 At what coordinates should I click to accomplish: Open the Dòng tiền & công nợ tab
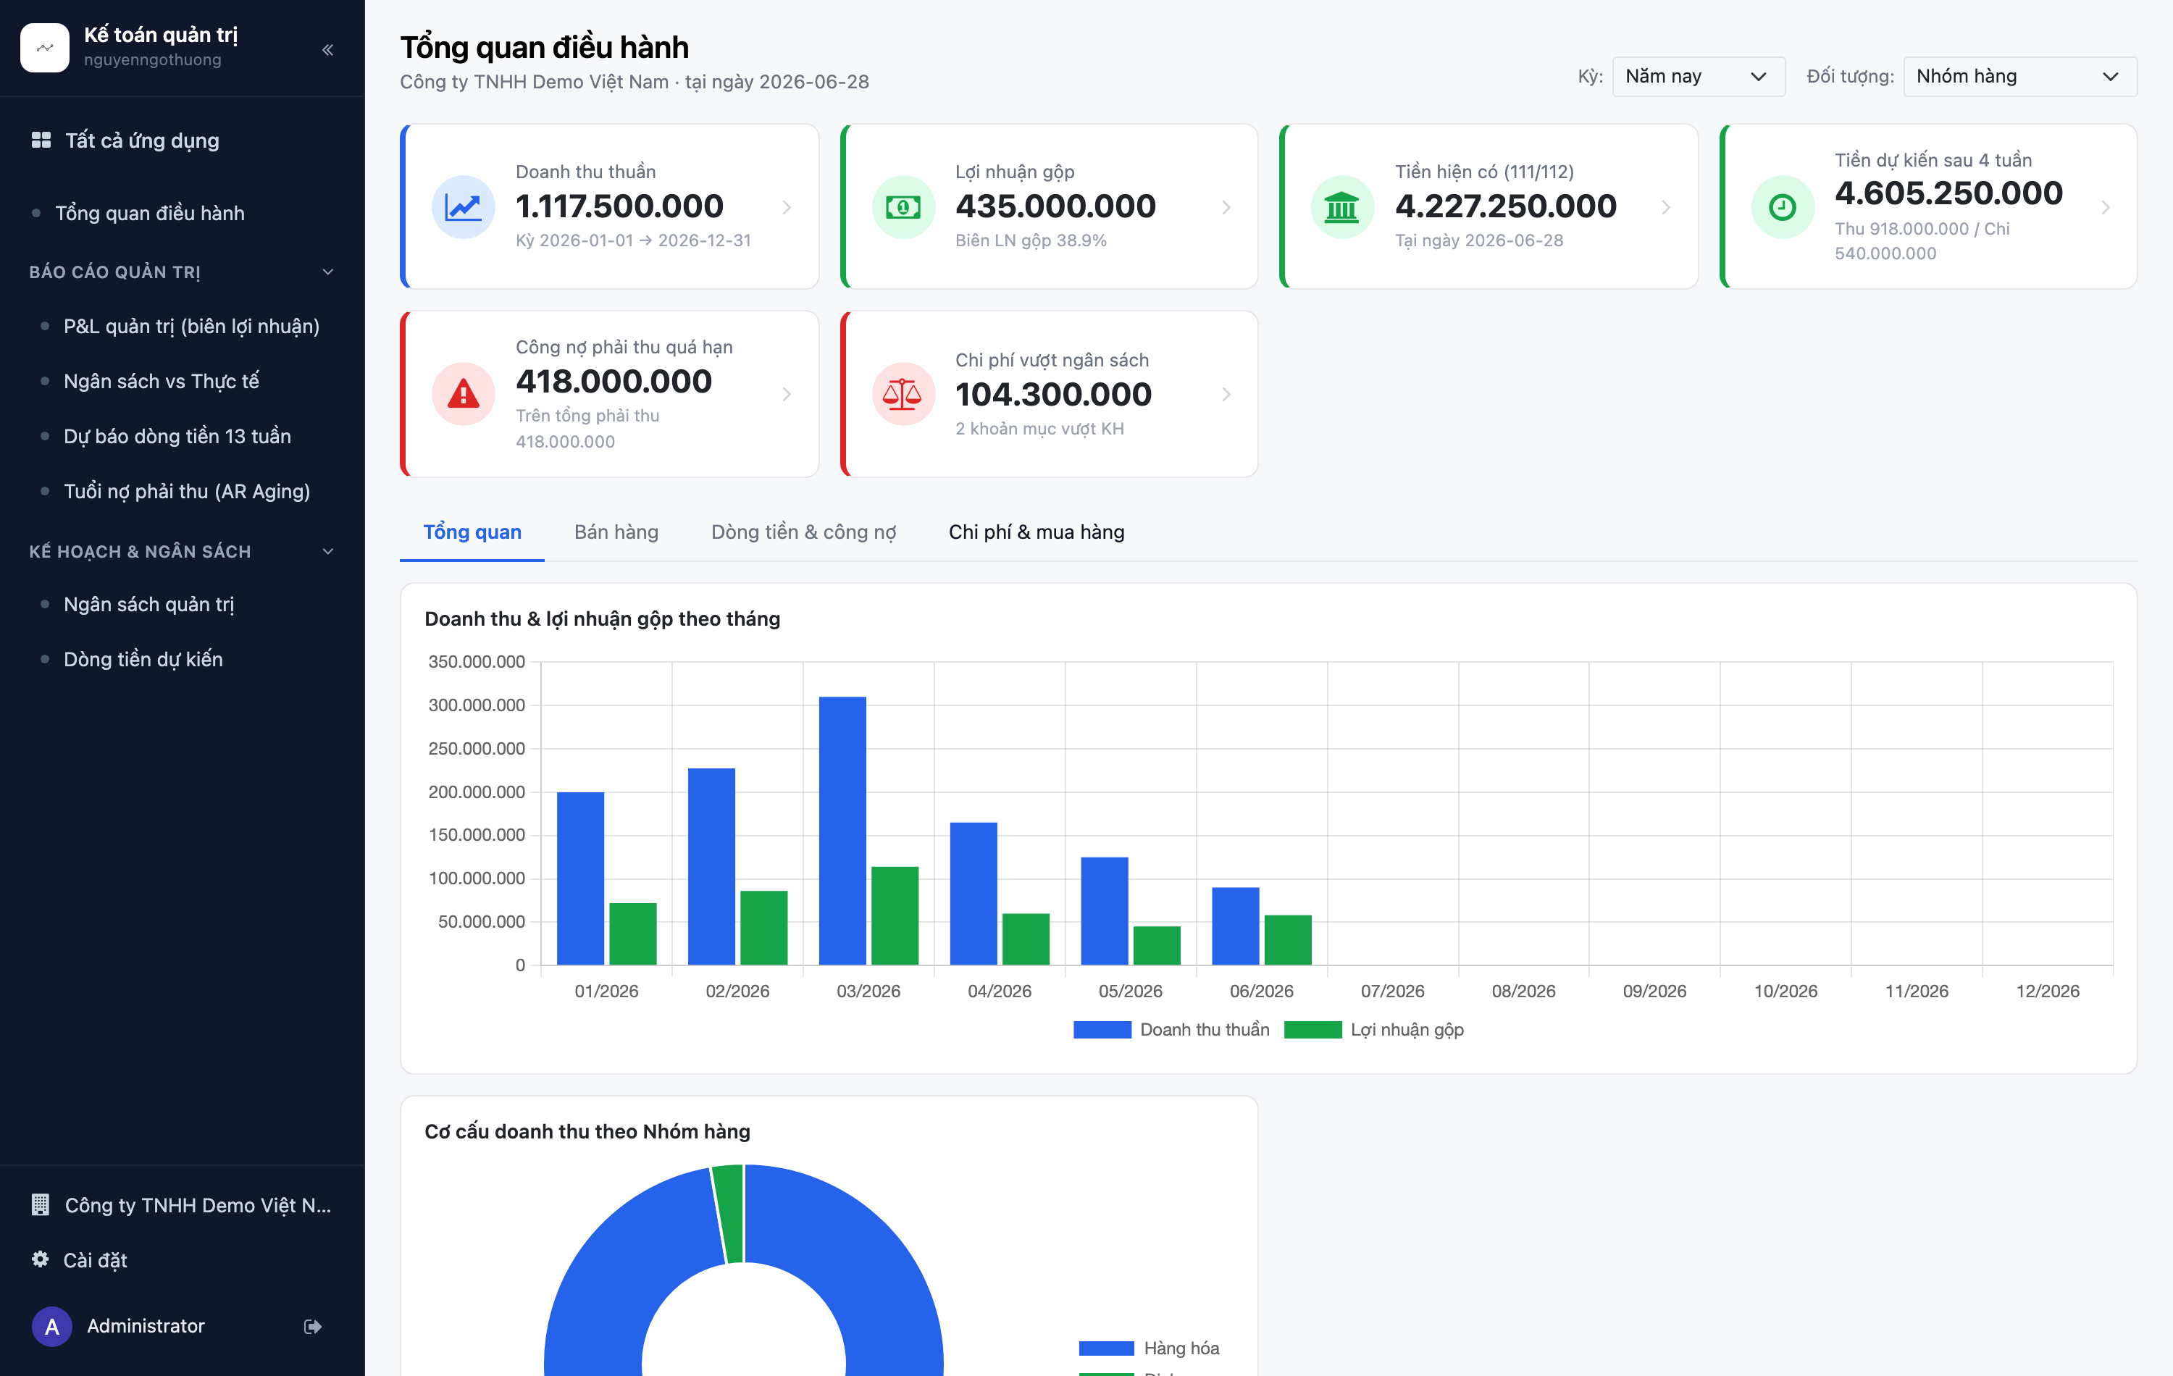click(x=803, y=532)
